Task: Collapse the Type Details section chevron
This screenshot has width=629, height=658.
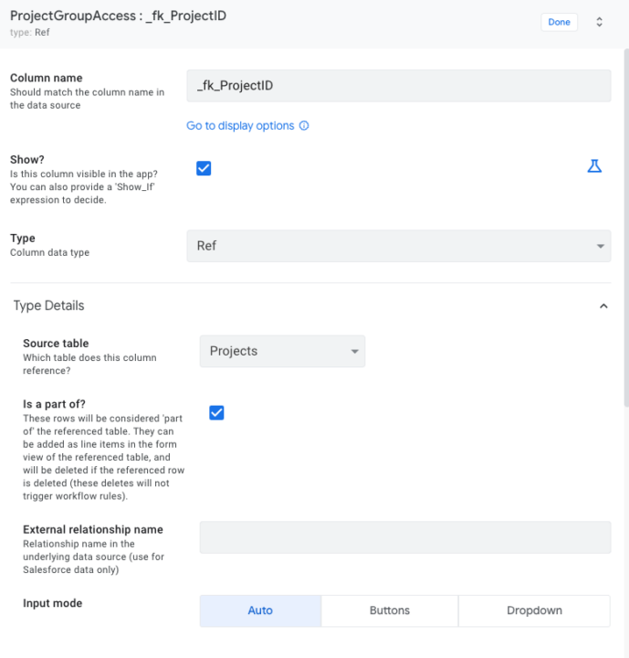Action: (x=603, y=306)
